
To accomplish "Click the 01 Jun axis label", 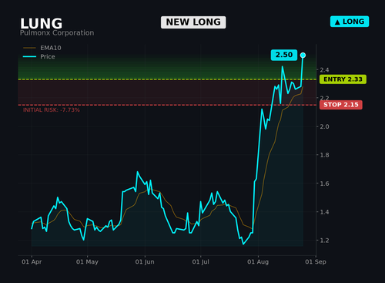I will [145, 262].
